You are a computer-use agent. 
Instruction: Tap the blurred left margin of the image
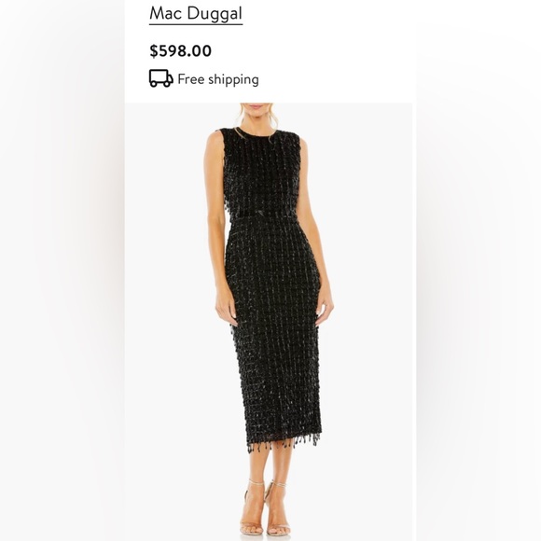(x=62, y=270)
